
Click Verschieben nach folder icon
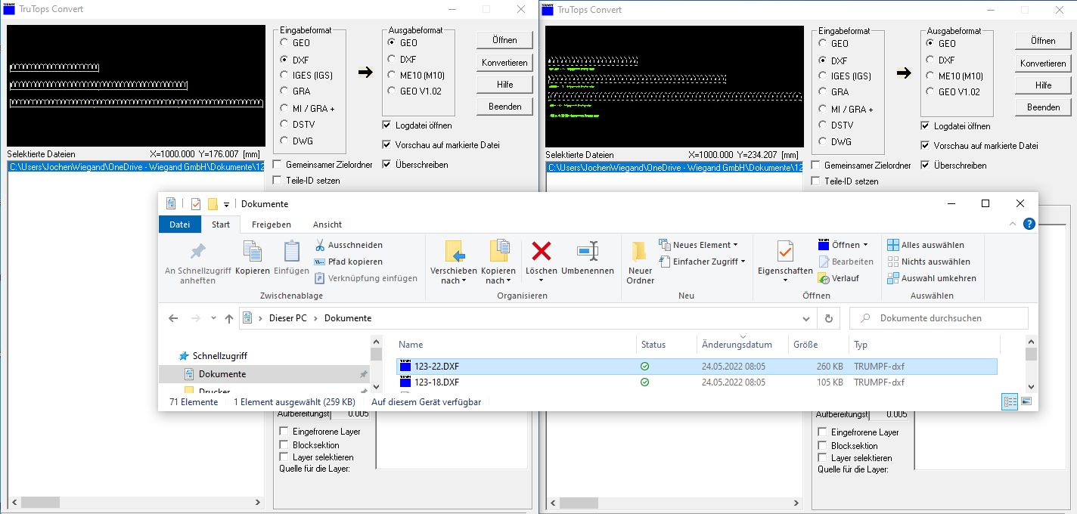pos(454,251)
